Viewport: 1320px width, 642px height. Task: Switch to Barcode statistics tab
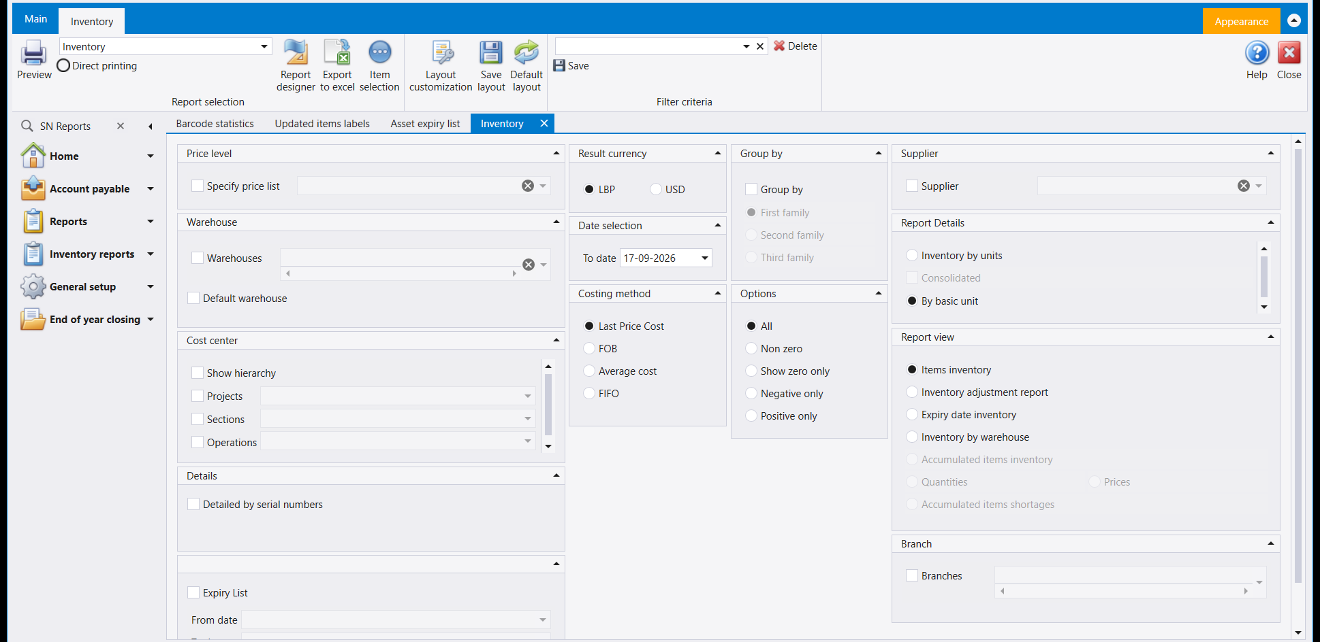pos(215,124)
